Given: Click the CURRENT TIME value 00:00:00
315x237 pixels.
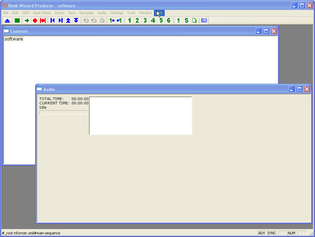Looking at the screenshot, I should pos(80,103).
